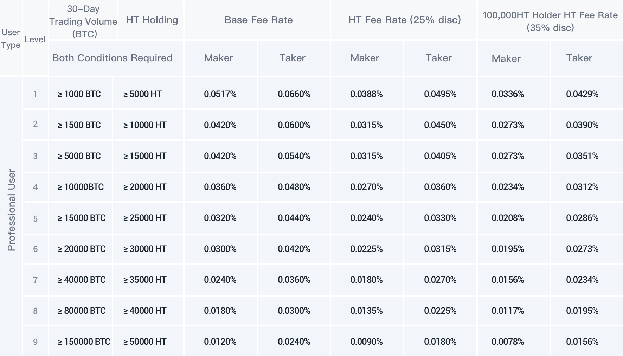
Task: Click the Professional User vertical label
Action: tap(11, 210)
